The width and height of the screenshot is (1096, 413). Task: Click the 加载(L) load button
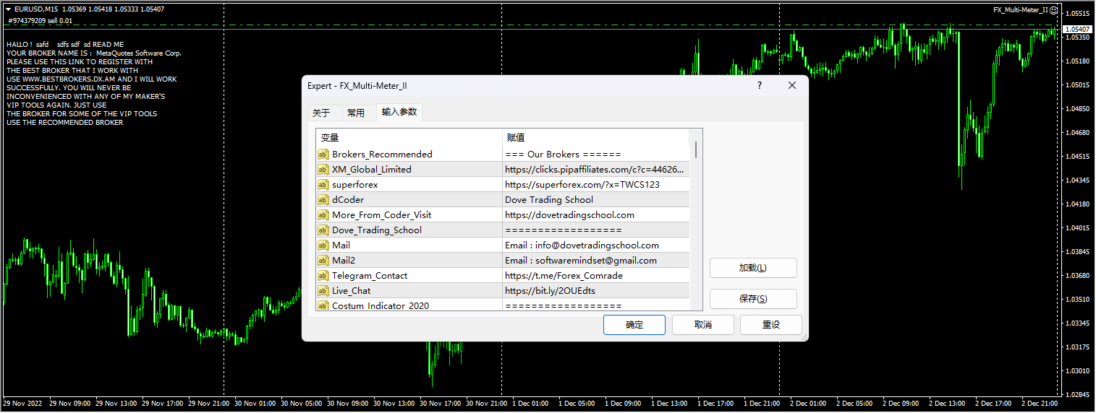point(752,268)
